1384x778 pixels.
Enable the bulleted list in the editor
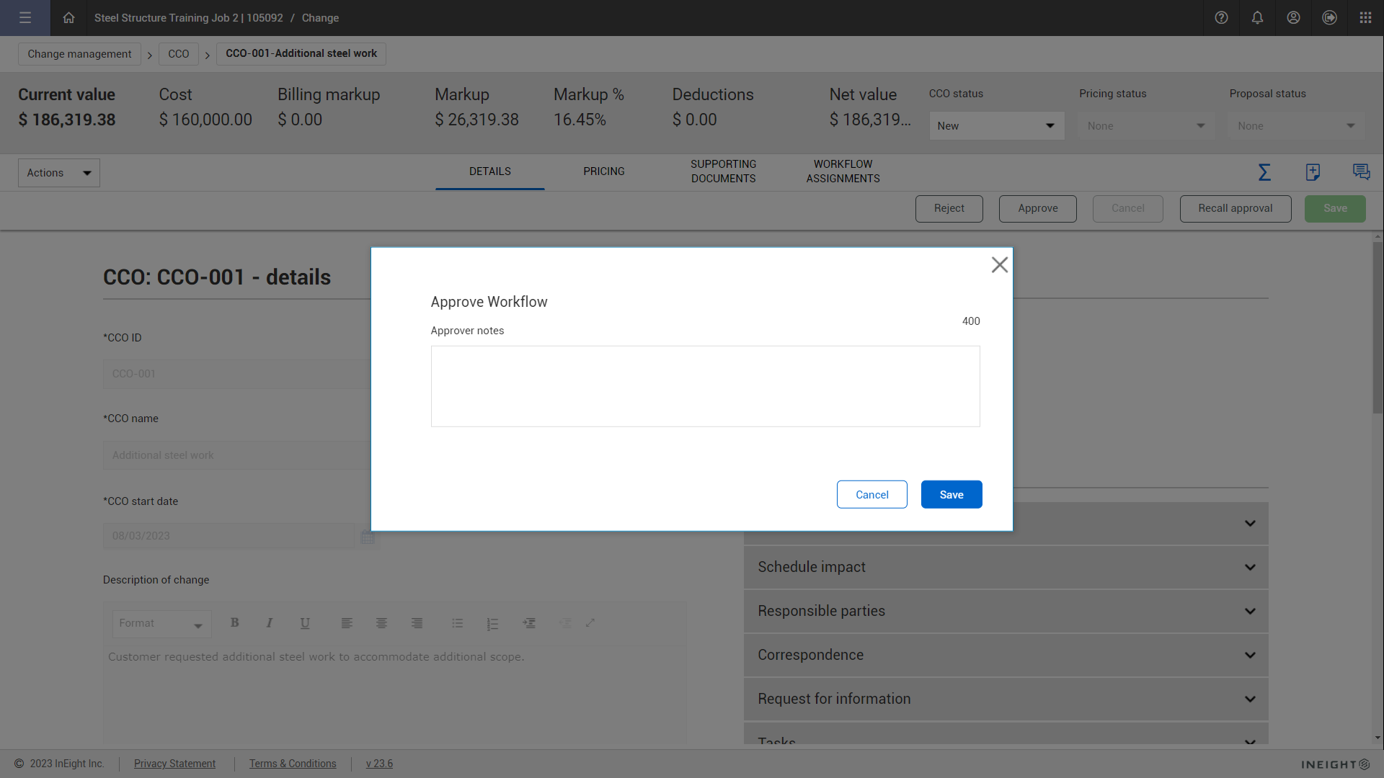[457, 623]
